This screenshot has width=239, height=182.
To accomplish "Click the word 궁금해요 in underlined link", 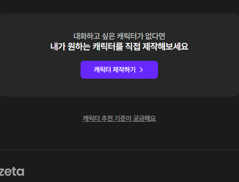I will [145, 119].
